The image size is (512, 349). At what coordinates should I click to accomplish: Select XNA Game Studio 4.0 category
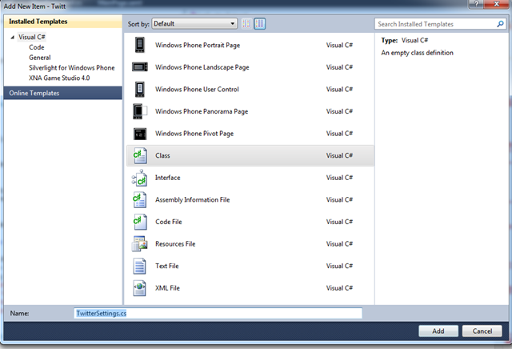pyautogui.click(x=59, y=78)
